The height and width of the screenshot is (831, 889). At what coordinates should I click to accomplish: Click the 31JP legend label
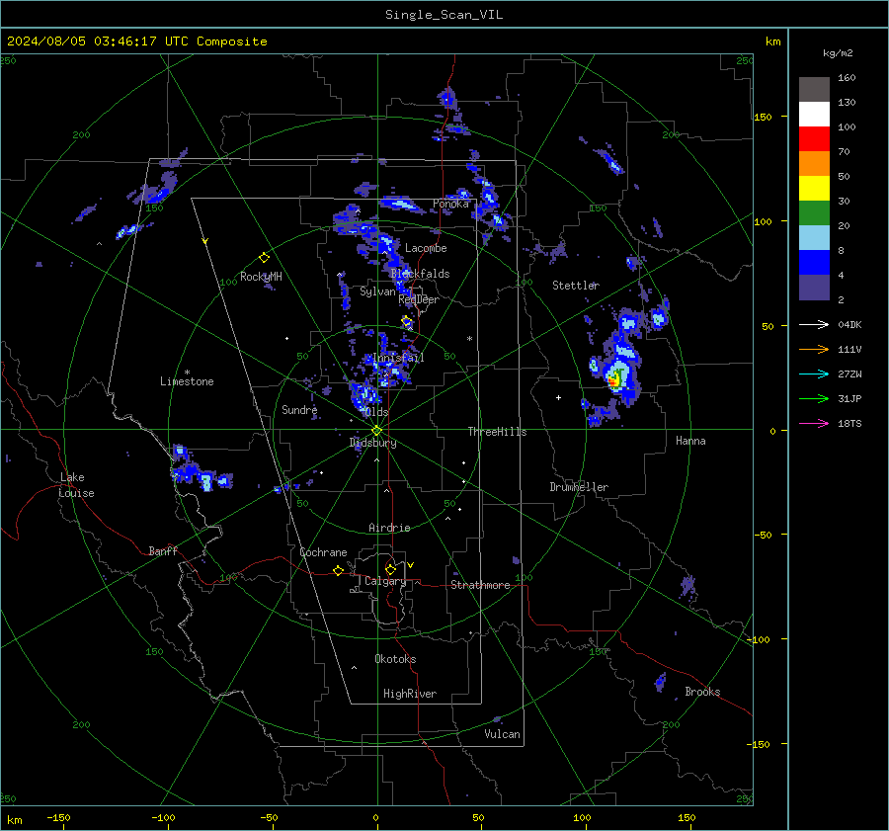(849, 399)
